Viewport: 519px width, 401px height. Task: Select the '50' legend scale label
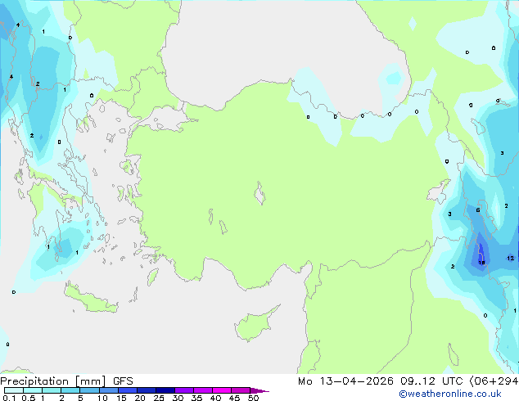[x=253, y=398]
